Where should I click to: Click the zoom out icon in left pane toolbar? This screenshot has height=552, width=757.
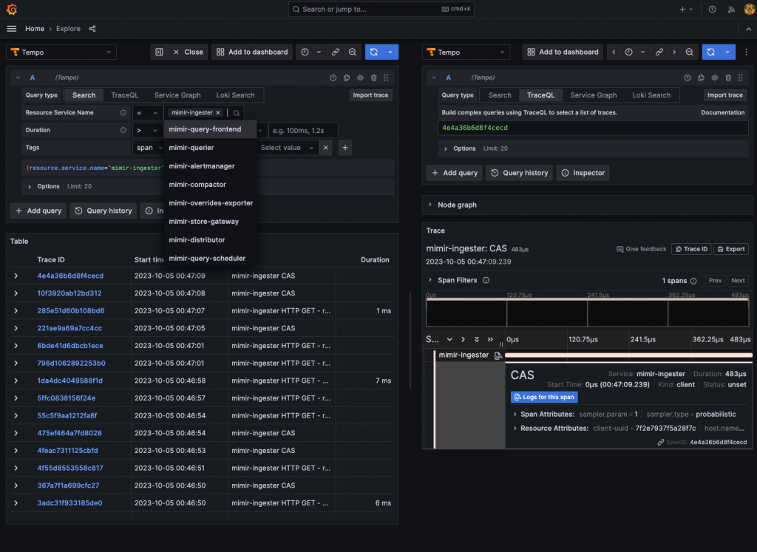click(353, 52)
